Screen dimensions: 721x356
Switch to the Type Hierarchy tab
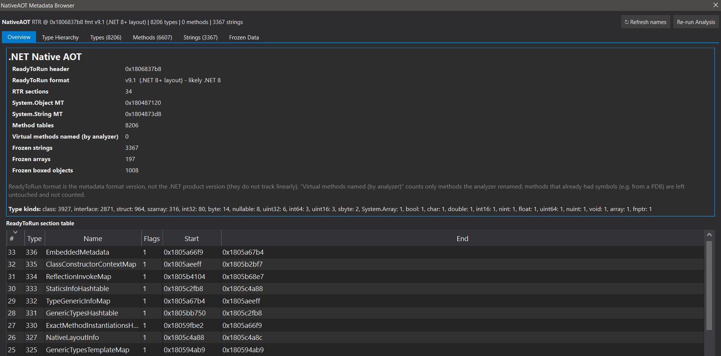pos(60,38)
